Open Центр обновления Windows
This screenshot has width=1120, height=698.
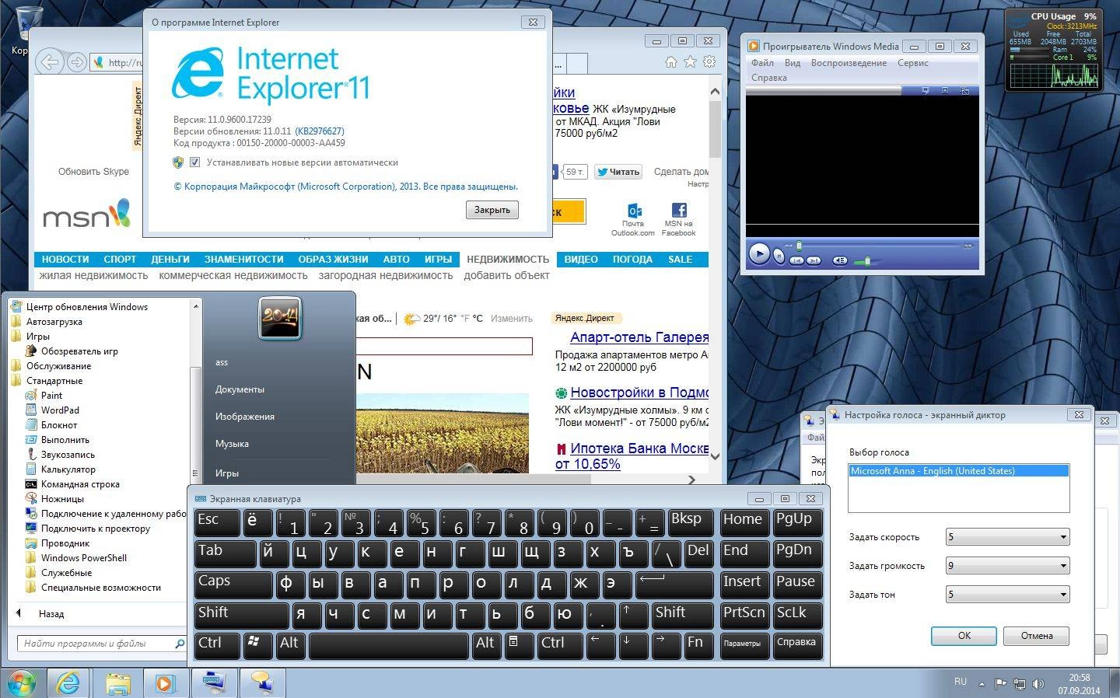86,306
